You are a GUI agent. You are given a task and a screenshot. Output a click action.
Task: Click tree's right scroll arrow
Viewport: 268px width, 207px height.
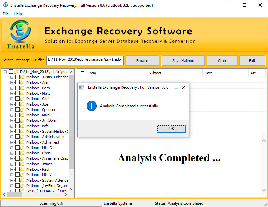(65, 195)
